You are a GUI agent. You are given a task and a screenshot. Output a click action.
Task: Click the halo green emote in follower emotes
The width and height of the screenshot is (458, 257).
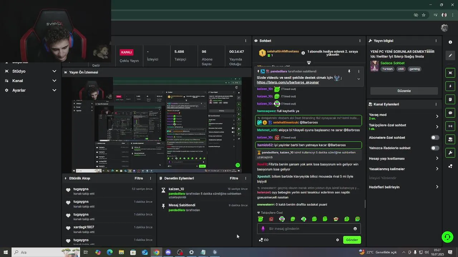tap(260, 219)
